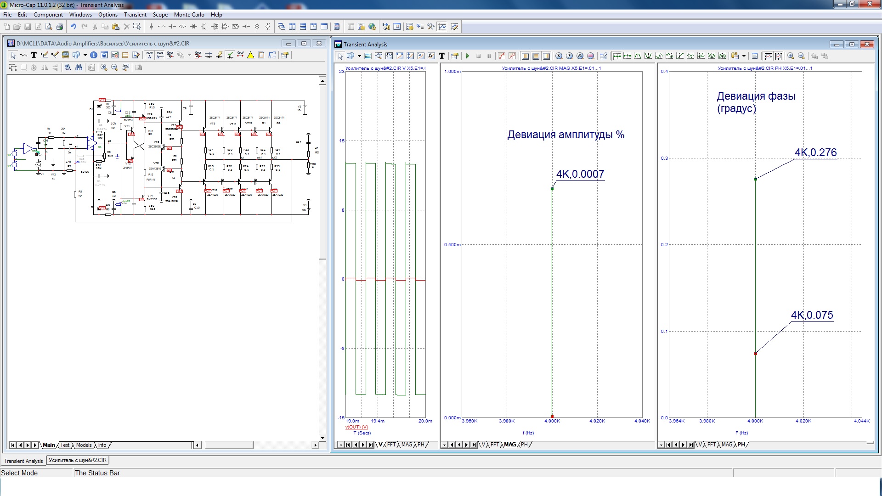882x496 pixels.
Task: Open the blue Info mode icon
Action: pyautogui.click(x=94, y=55)
